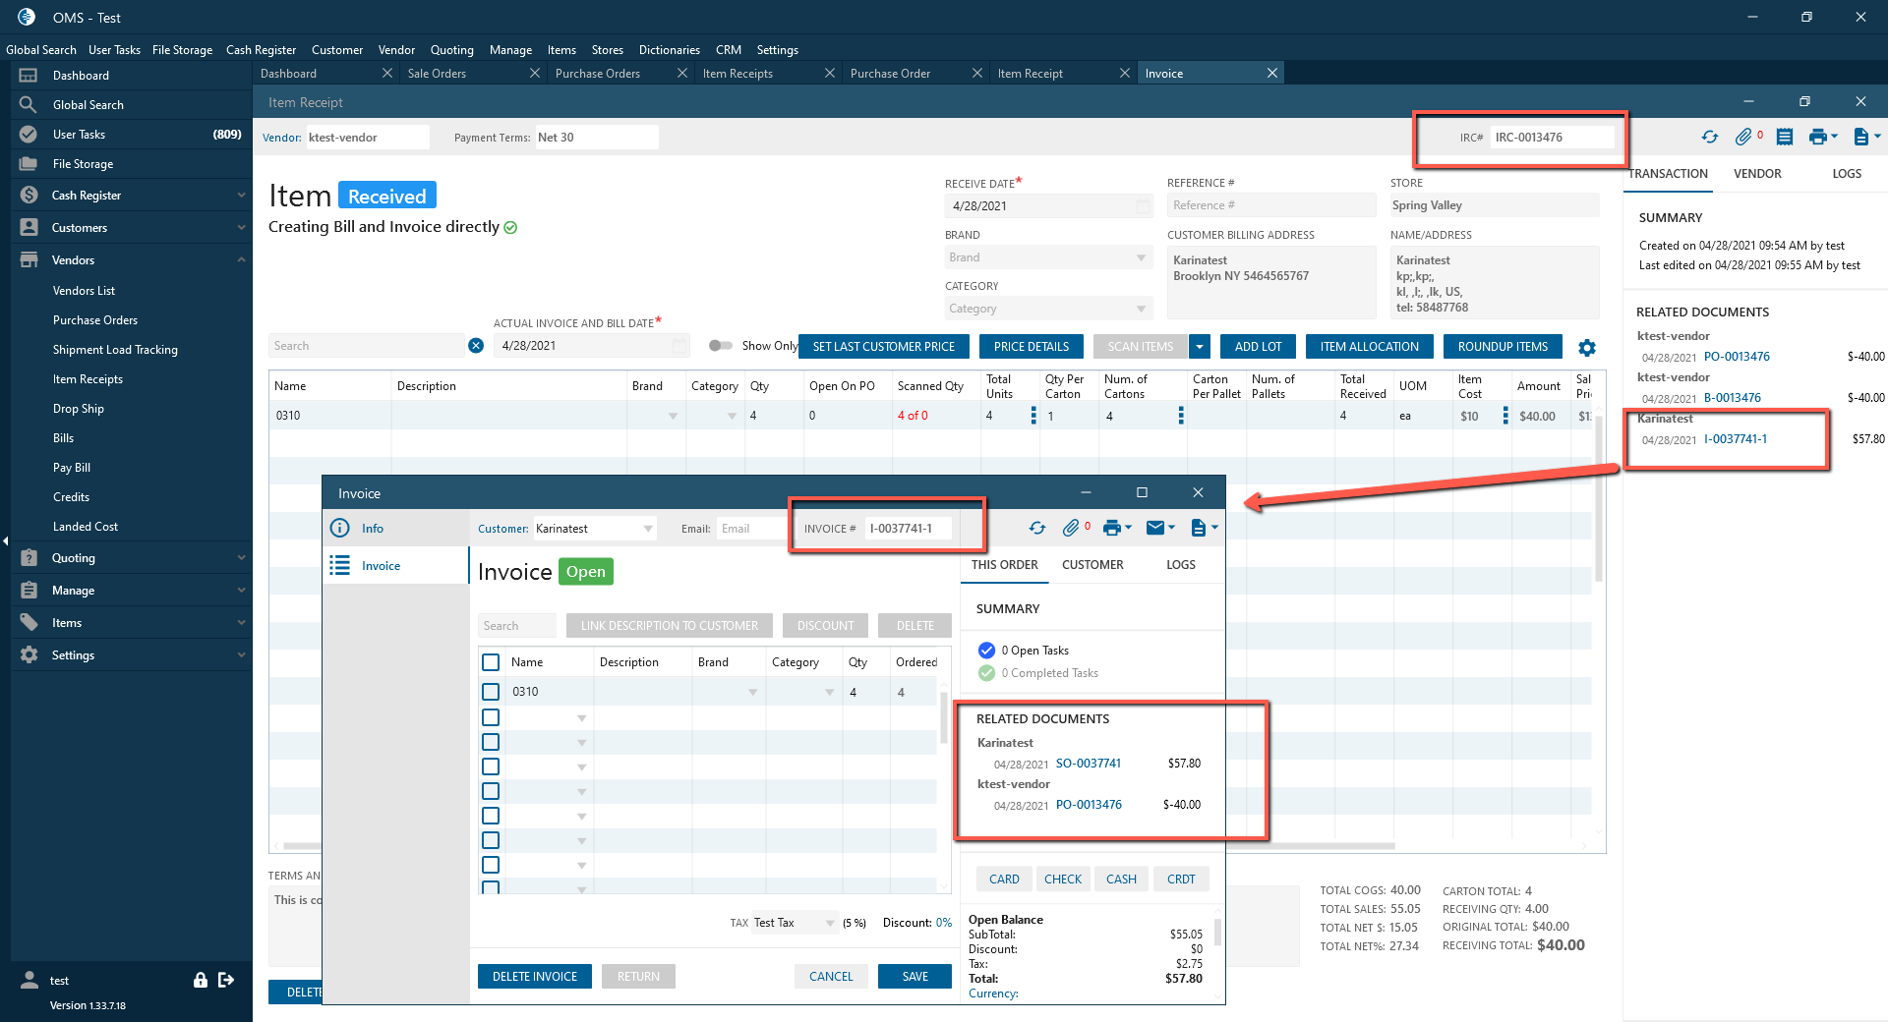
Task: Toggle the 0 Open Tasks checkmark
Action: tap(986, 651)
